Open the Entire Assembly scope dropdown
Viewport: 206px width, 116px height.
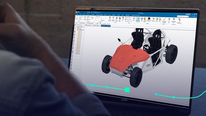[x=92, y=23]
